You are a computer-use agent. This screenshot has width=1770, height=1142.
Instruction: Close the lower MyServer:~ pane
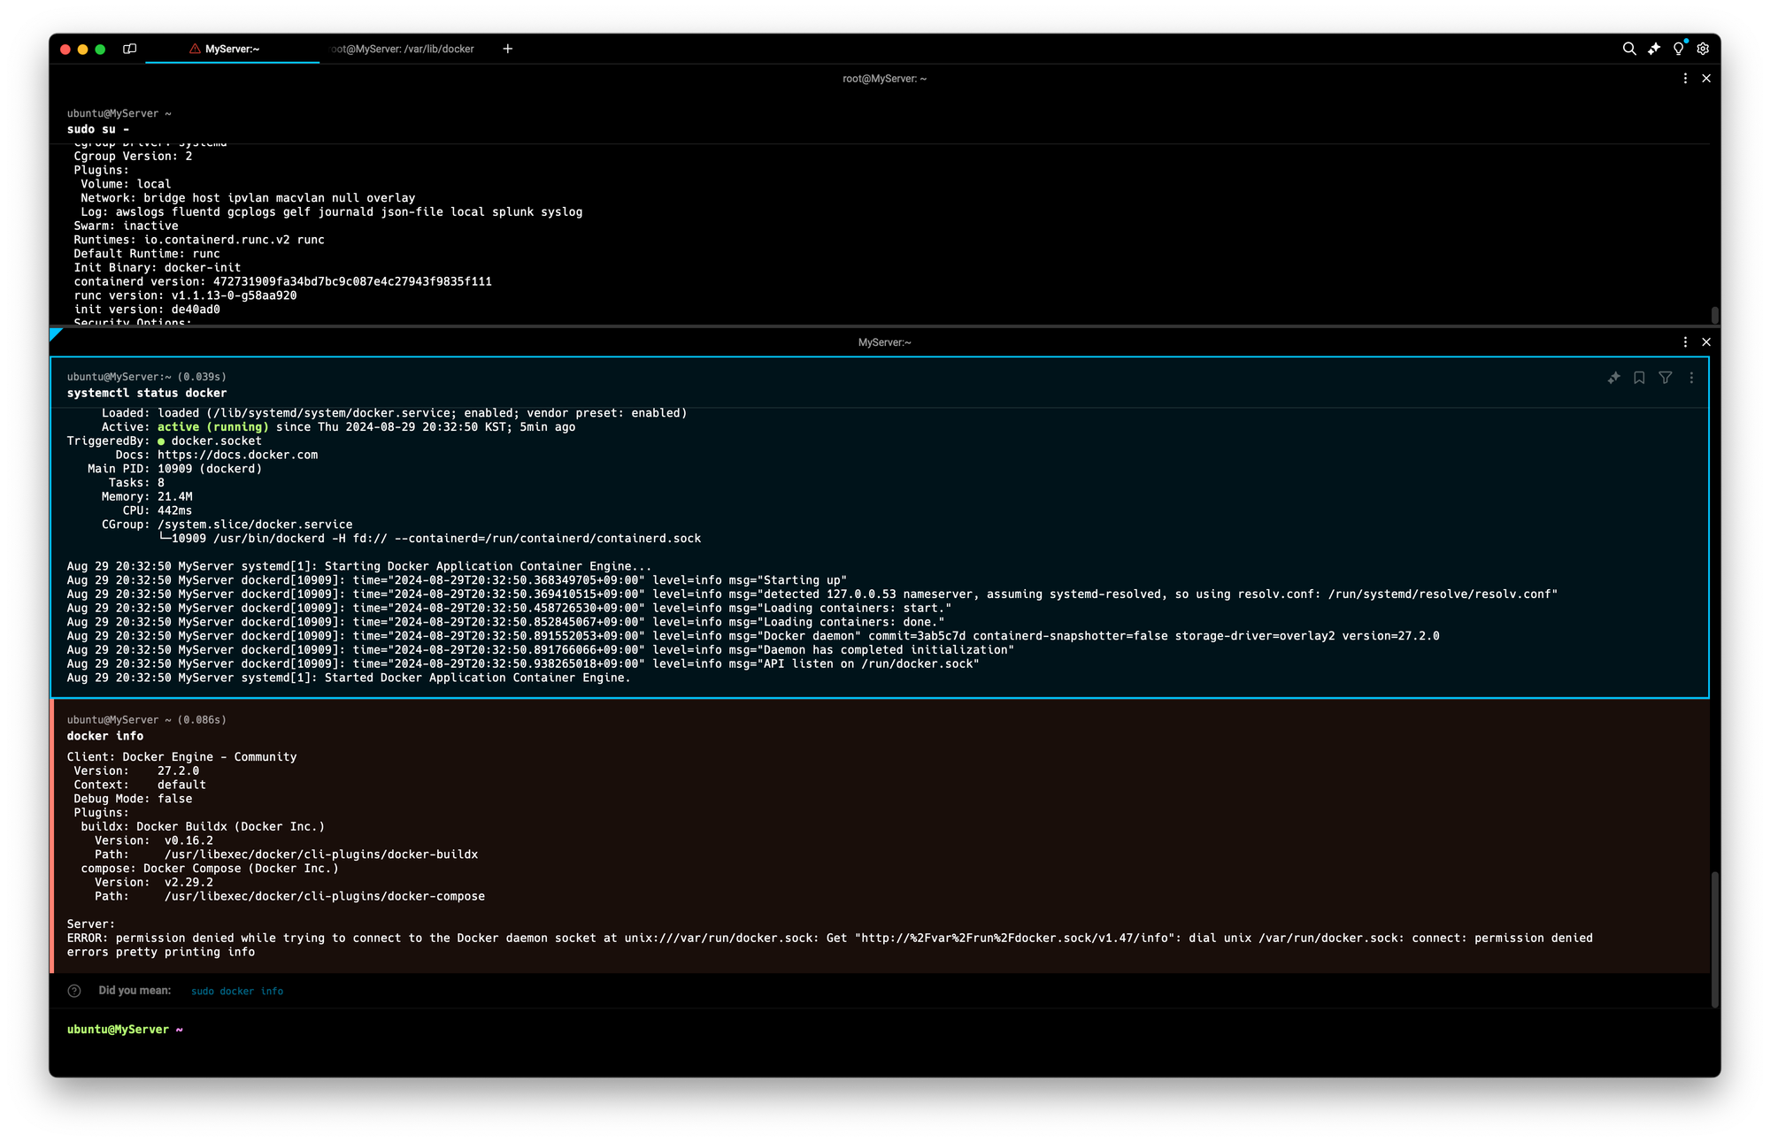1706,342
